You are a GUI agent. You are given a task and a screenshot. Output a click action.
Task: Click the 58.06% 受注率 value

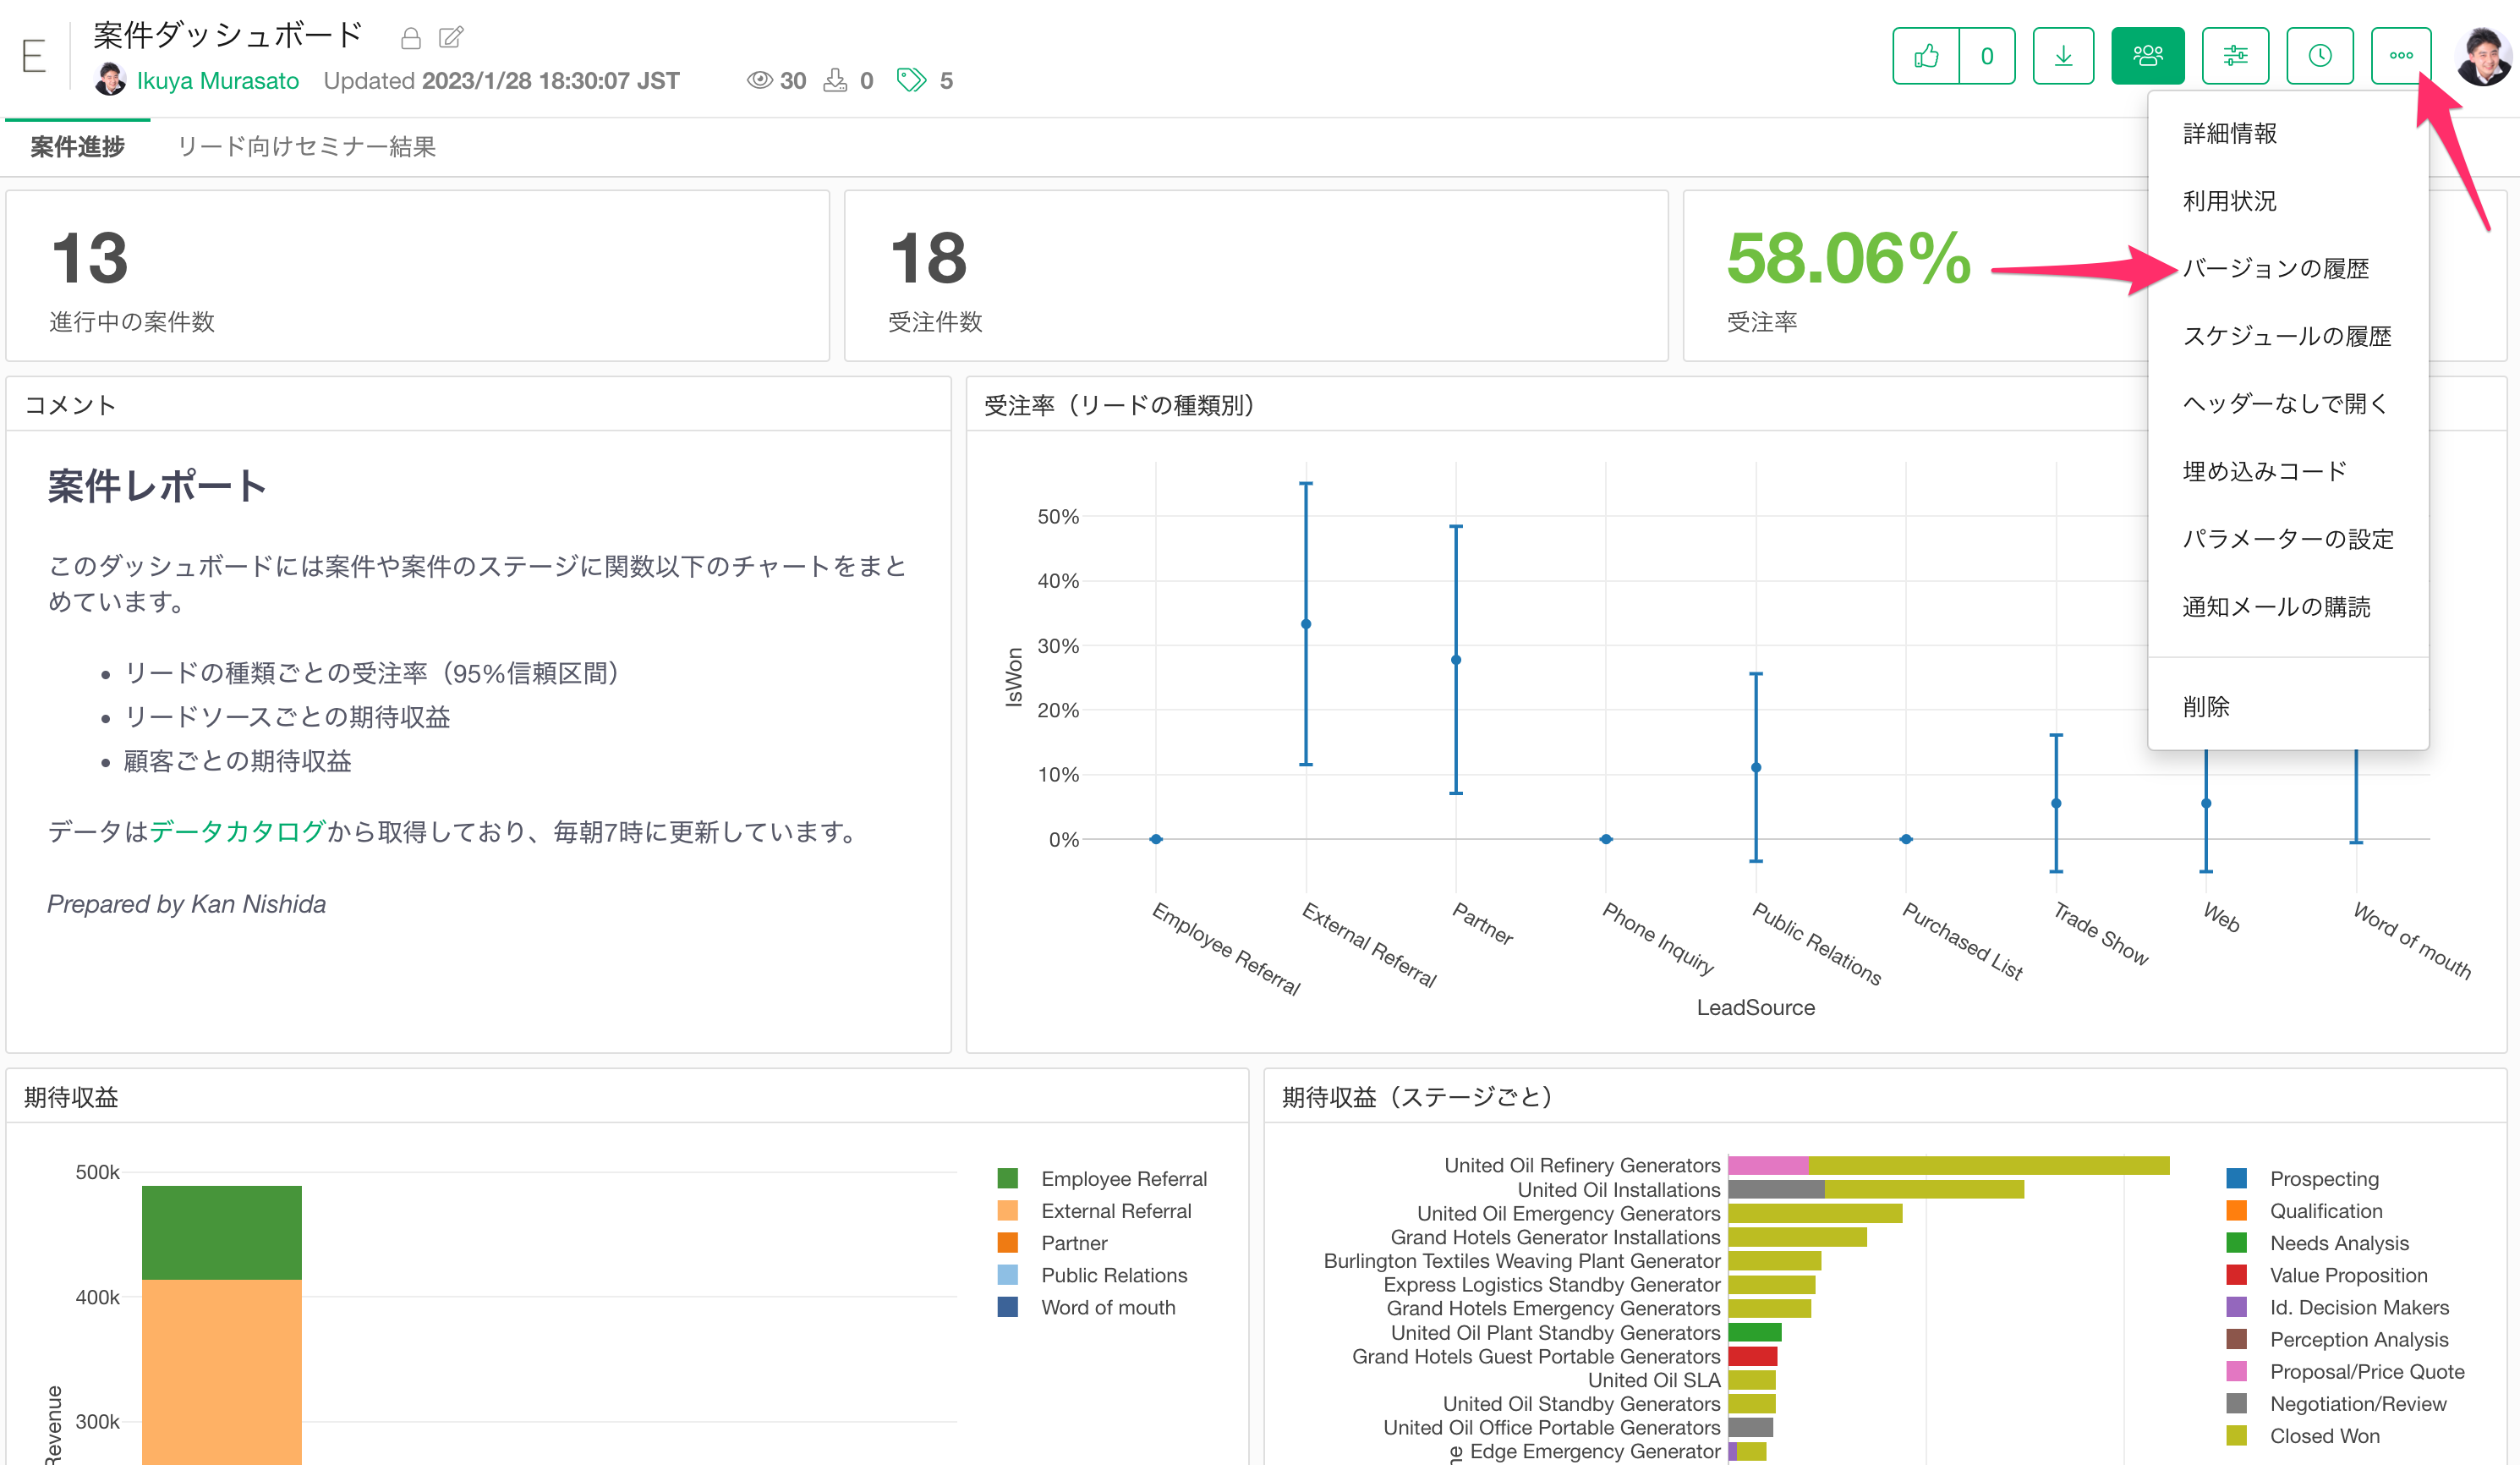(1848, 259)
